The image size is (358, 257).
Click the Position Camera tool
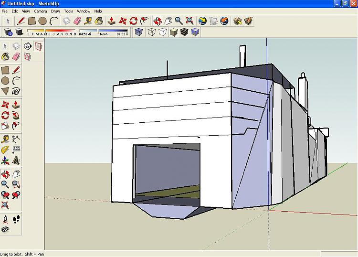tap(5, 219)
